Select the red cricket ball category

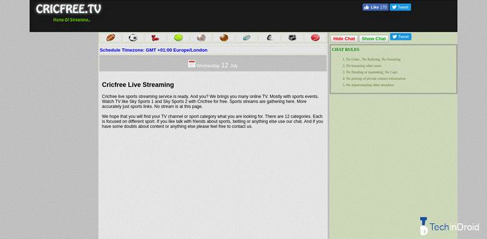point(315,38)
